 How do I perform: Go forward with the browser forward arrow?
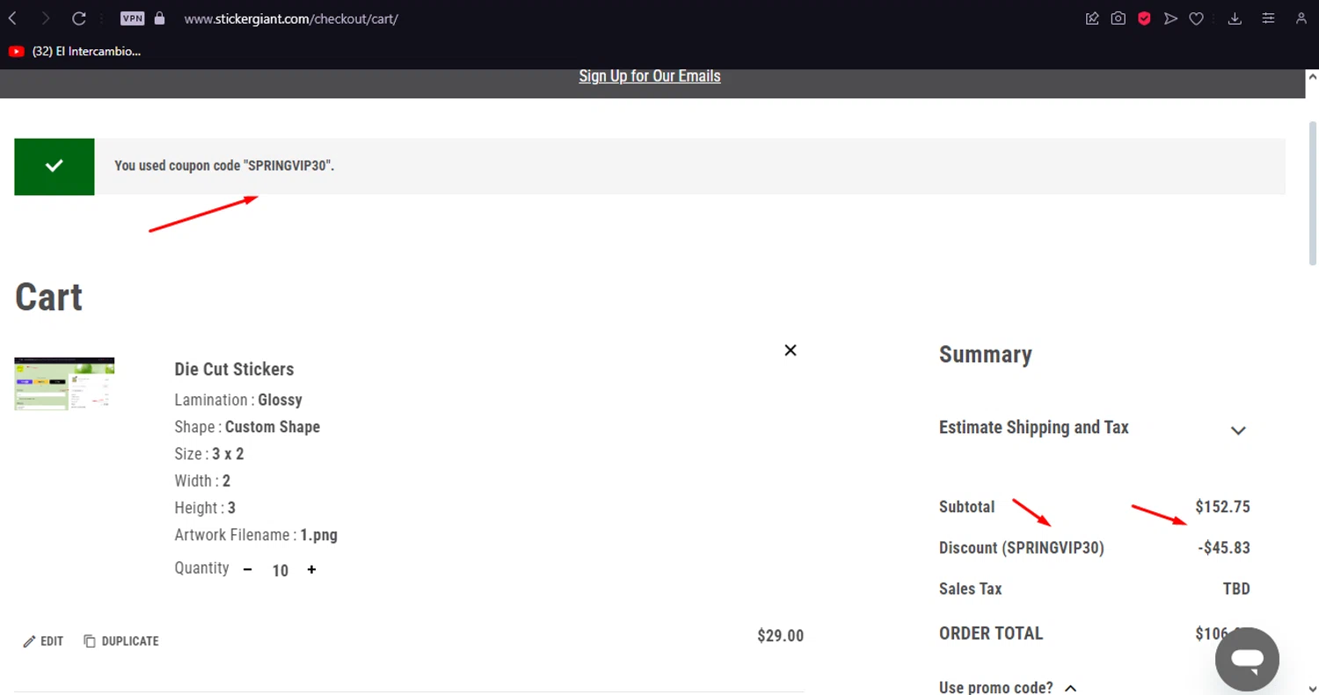(x=45, y=18)
